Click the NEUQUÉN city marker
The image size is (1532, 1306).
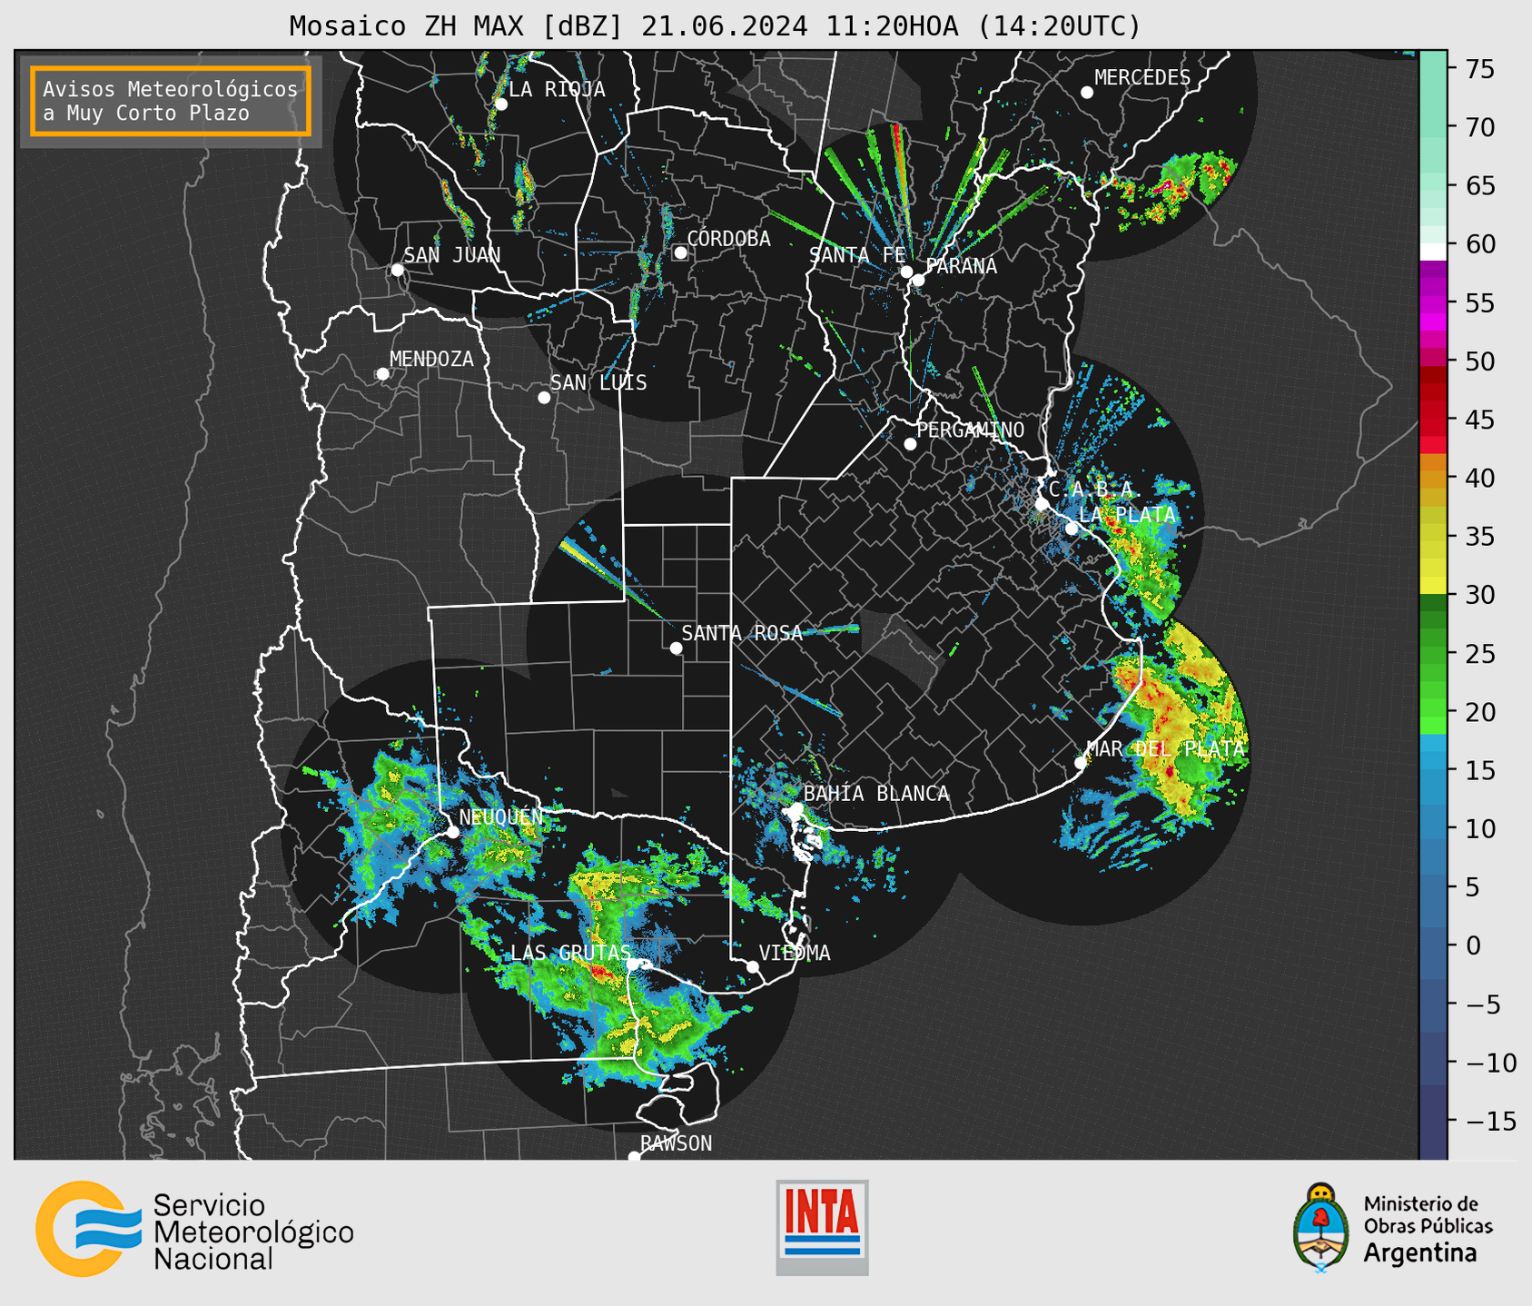pyautogui.click(x=452, y=832)
